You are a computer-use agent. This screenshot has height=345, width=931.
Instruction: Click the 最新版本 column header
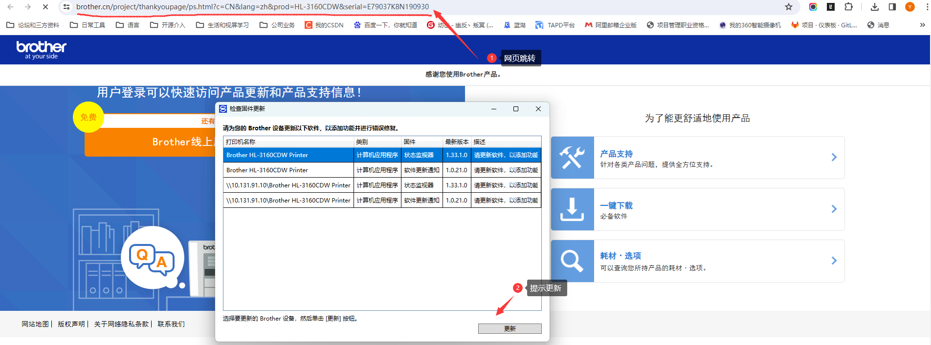pyautogui.click(x=457, y=142)
